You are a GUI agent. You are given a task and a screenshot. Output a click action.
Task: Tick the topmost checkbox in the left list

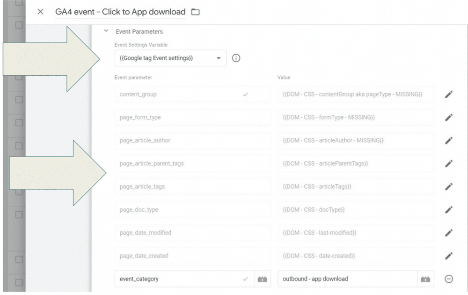[19, 2]
